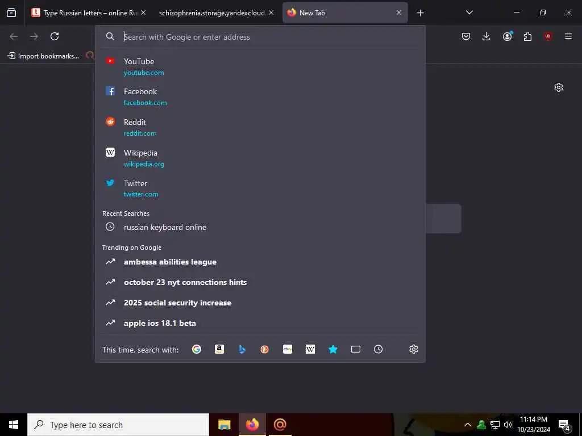Select trending 2025 social security increase
The image size is (582, 436).
[260, 303]
